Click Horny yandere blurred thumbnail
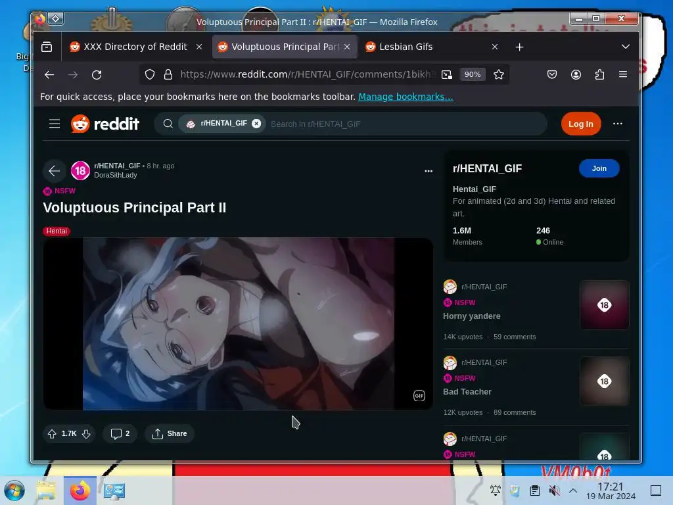 605,305
